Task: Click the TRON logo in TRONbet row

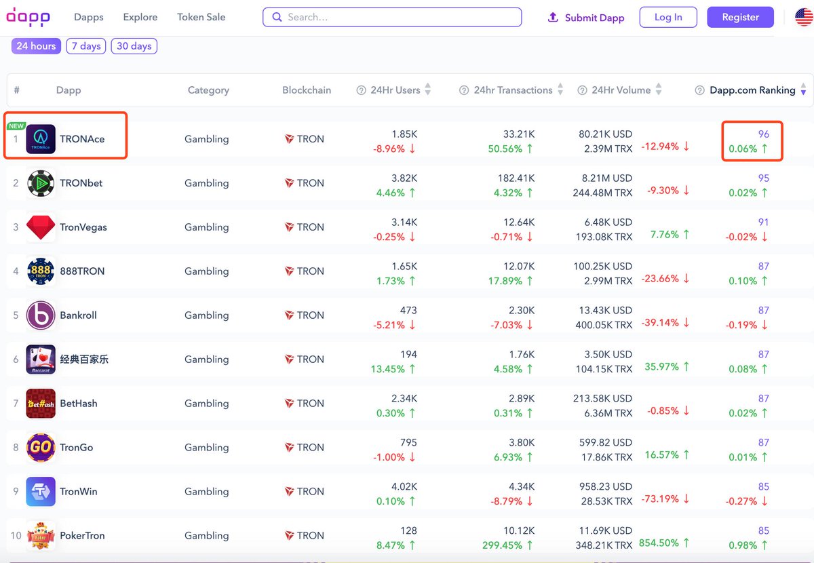Action: [x=289, y=183]
